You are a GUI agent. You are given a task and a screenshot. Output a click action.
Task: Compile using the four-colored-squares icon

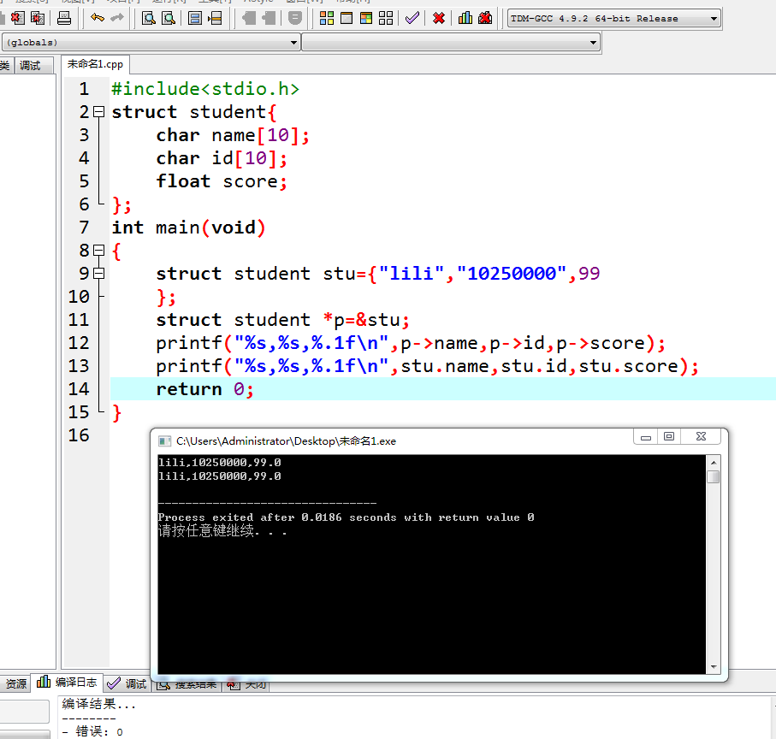coord(327,18)
